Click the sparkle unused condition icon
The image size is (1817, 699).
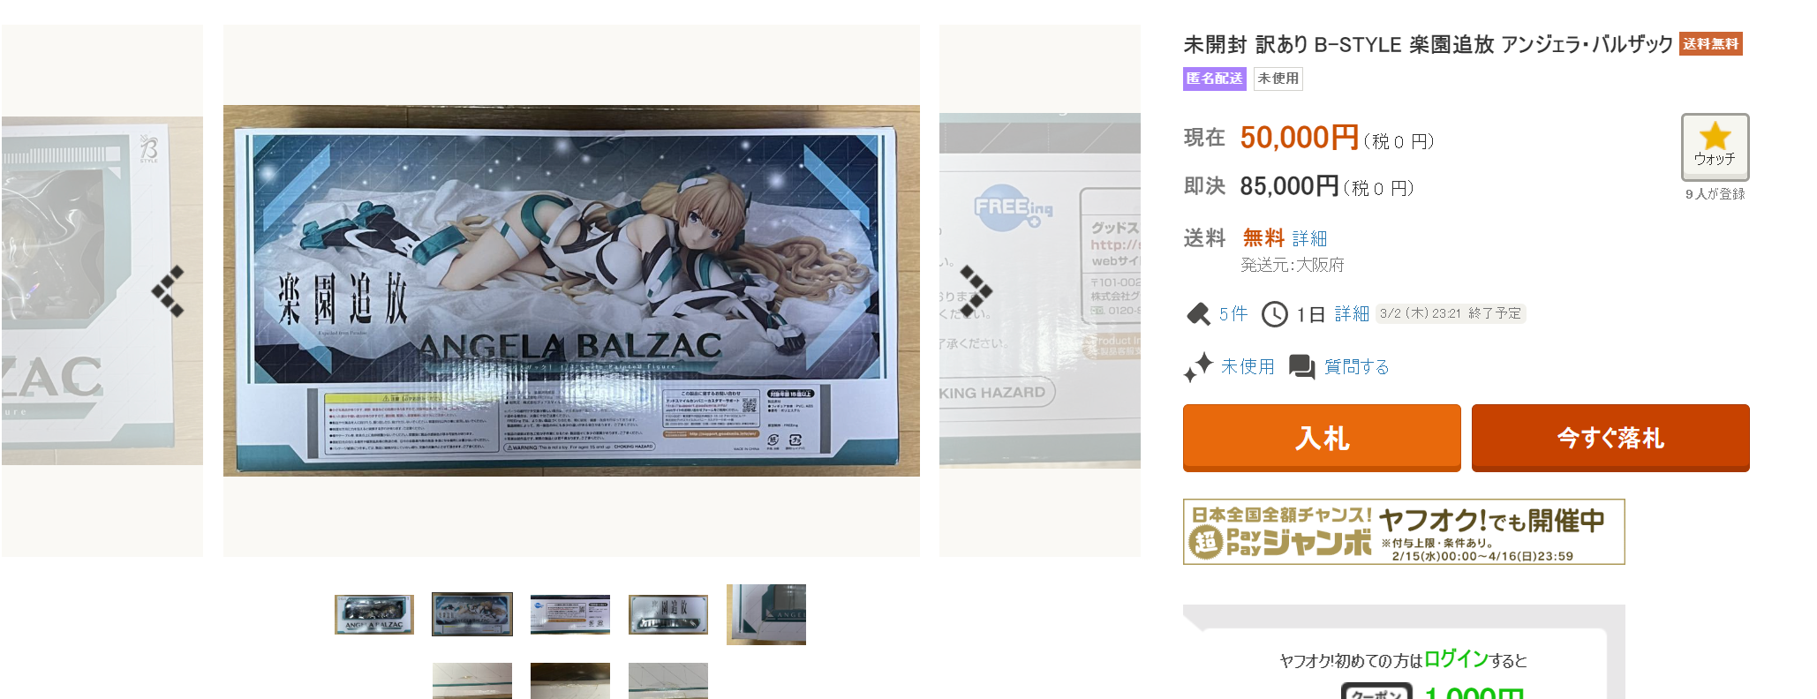[1198, 366]
